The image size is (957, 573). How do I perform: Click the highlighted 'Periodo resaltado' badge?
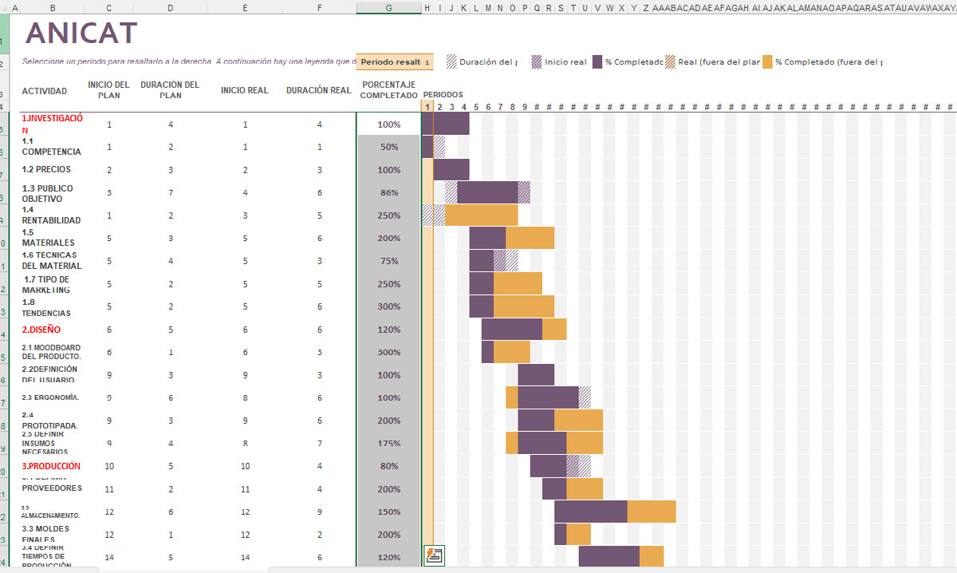click(x=392, y=61)
